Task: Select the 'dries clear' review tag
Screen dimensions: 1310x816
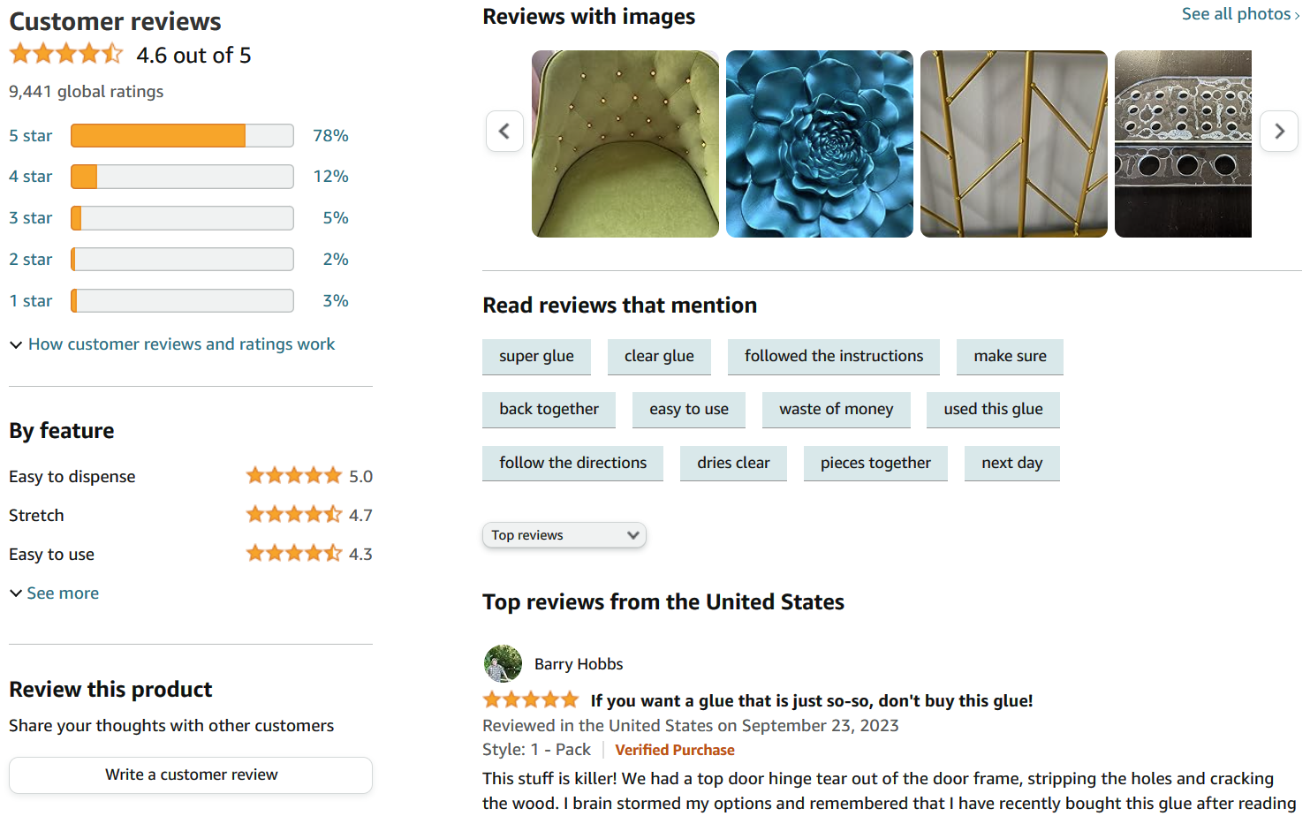Action: (733, 463)
